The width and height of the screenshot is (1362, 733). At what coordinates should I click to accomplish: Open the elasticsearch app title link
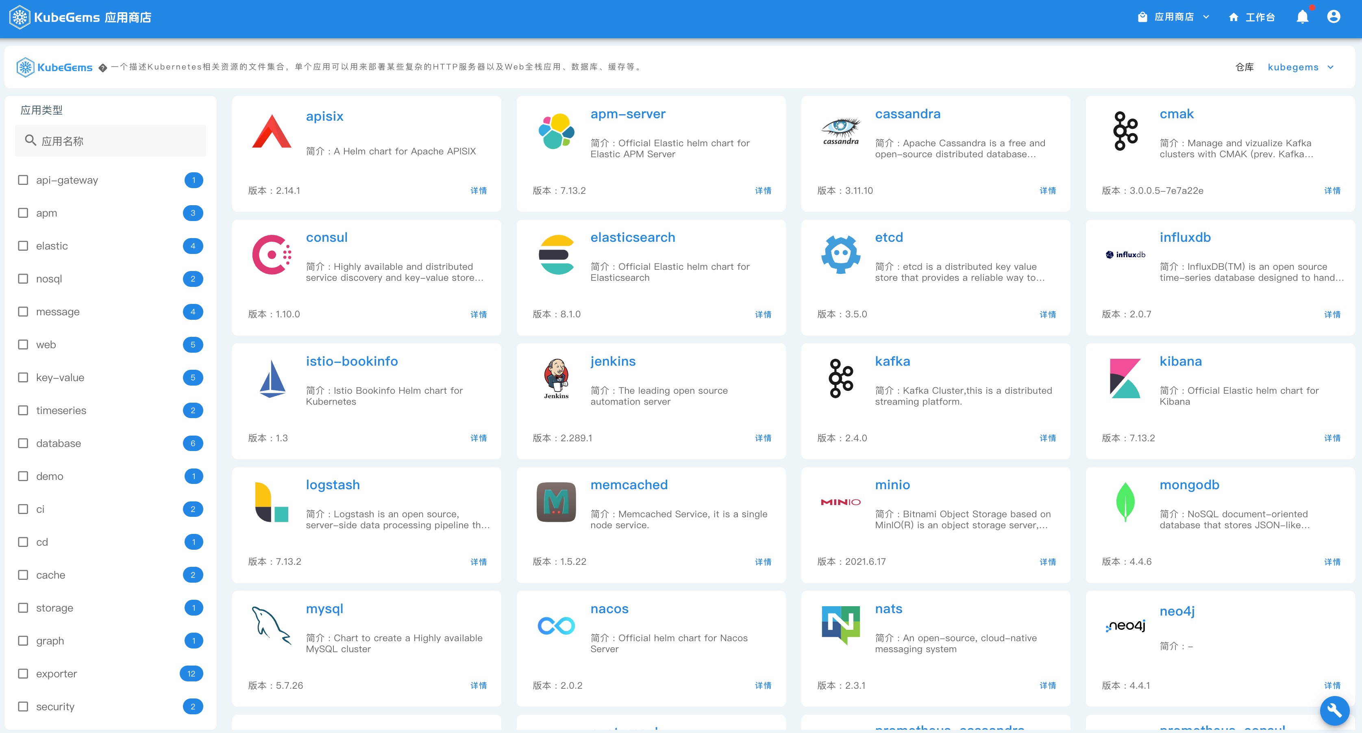click(x=633, y=238)
